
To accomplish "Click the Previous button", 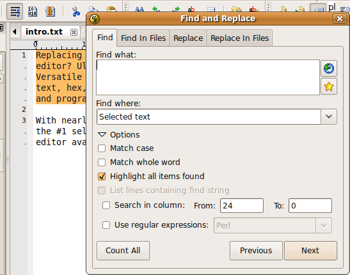I will [x=256, y=251].
